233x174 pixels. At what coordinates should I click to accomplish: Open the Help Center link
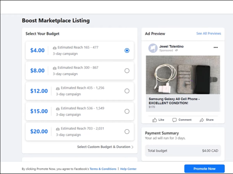(x=128, y=169)
